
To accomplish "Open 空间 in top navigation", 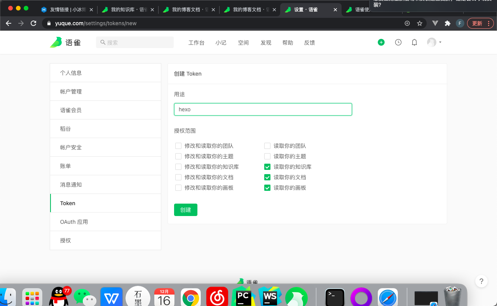I will coord(243,43).
